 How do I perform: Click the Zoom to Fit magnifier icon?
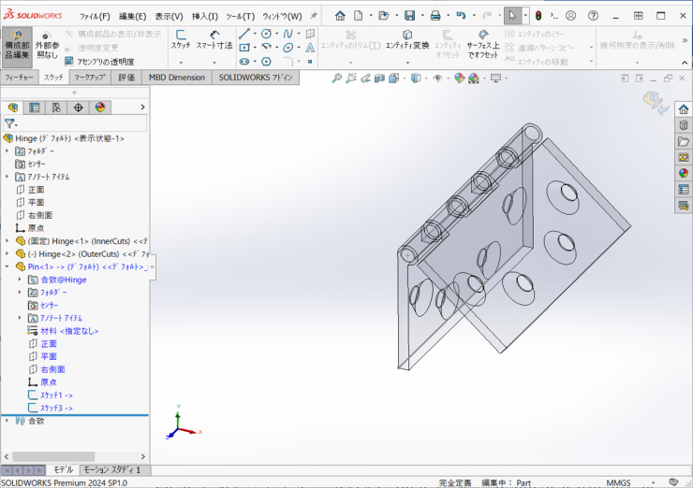pyautogui.click(x=337, y=79)
